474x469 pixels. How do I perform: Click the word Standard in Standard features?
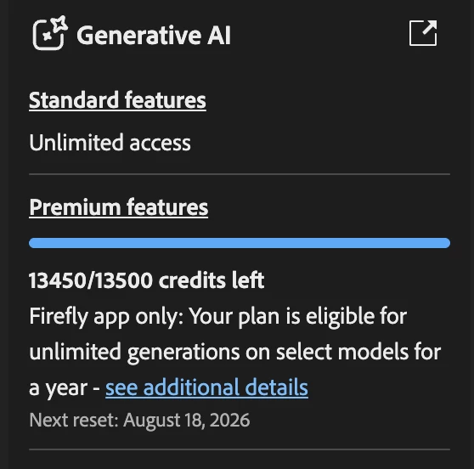[74, 100]
